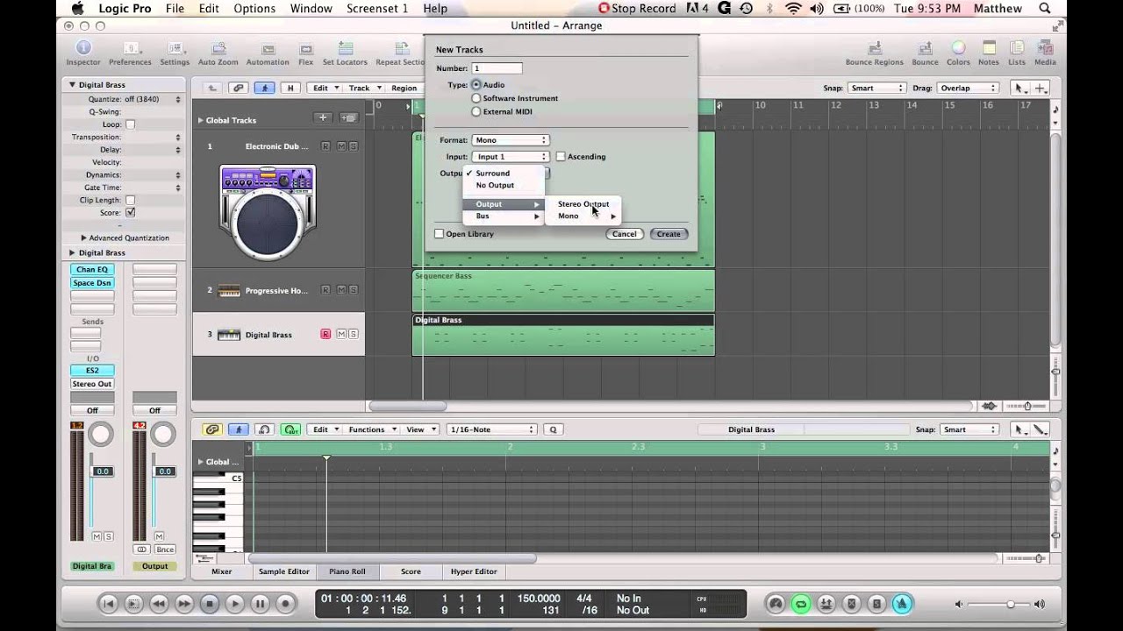
Task: Open the Snap Smart dropdown in Arrange
Action: (876, 88)
